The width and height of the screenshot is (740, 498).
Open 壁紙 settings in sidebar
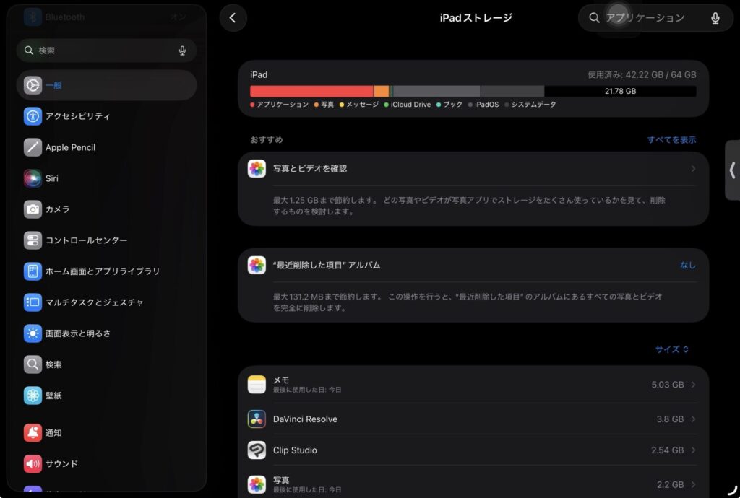click(x=53, y=396)
